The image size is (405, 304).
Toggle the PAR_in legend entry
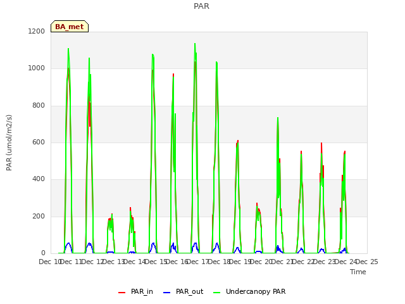pos(135,291)
